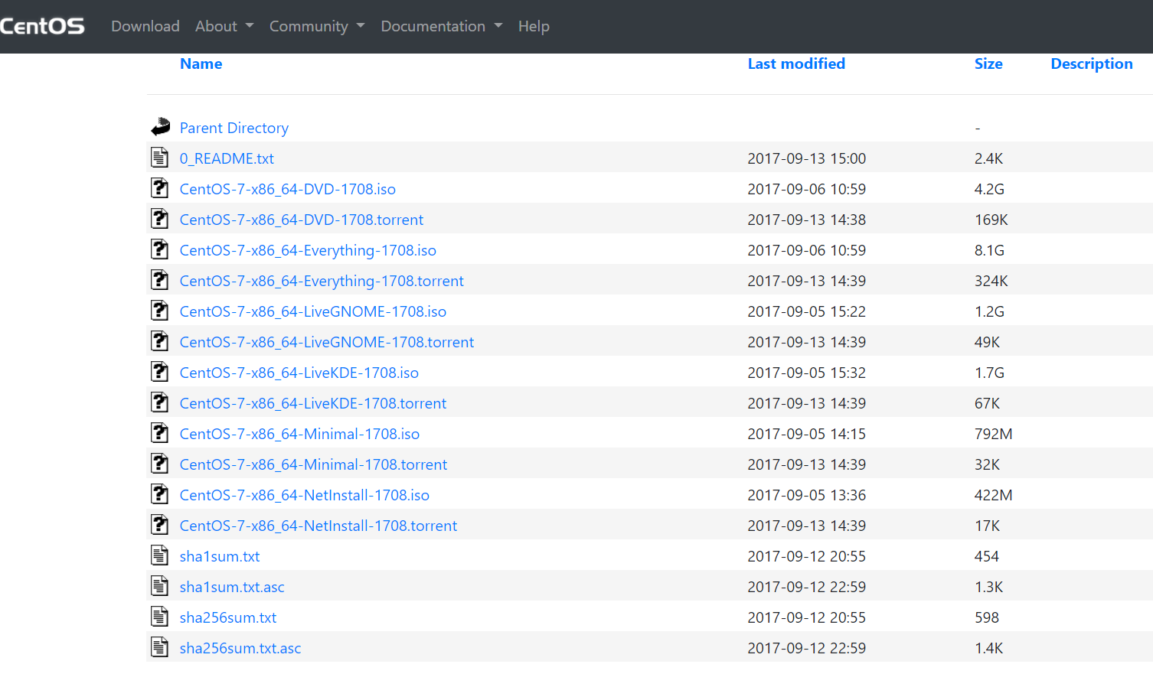
Task: Click the icon beside CentOS-7-x86_64-LiveKDE-1708.torrent
Action: tap(159, 402)
